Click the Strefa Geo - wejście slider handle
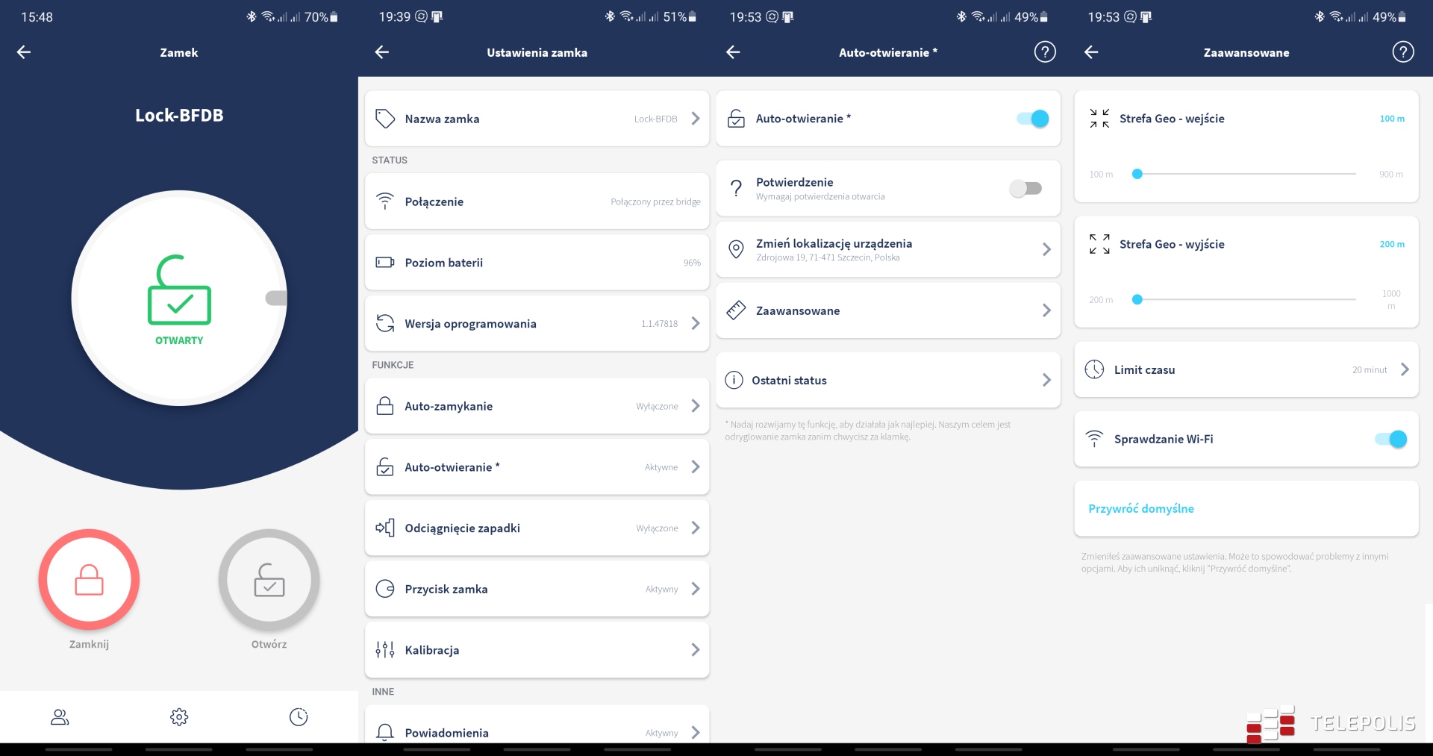The width and height of the screenshot is (1433, 756). (x=1137, y=174)
